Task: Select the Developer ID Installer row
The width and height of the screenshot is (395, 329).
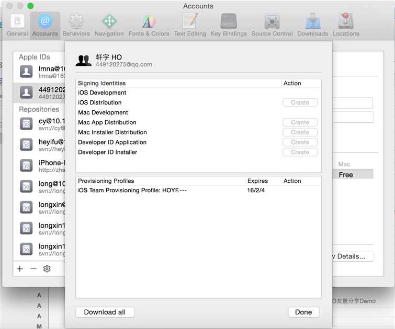Action: [198, 152]
